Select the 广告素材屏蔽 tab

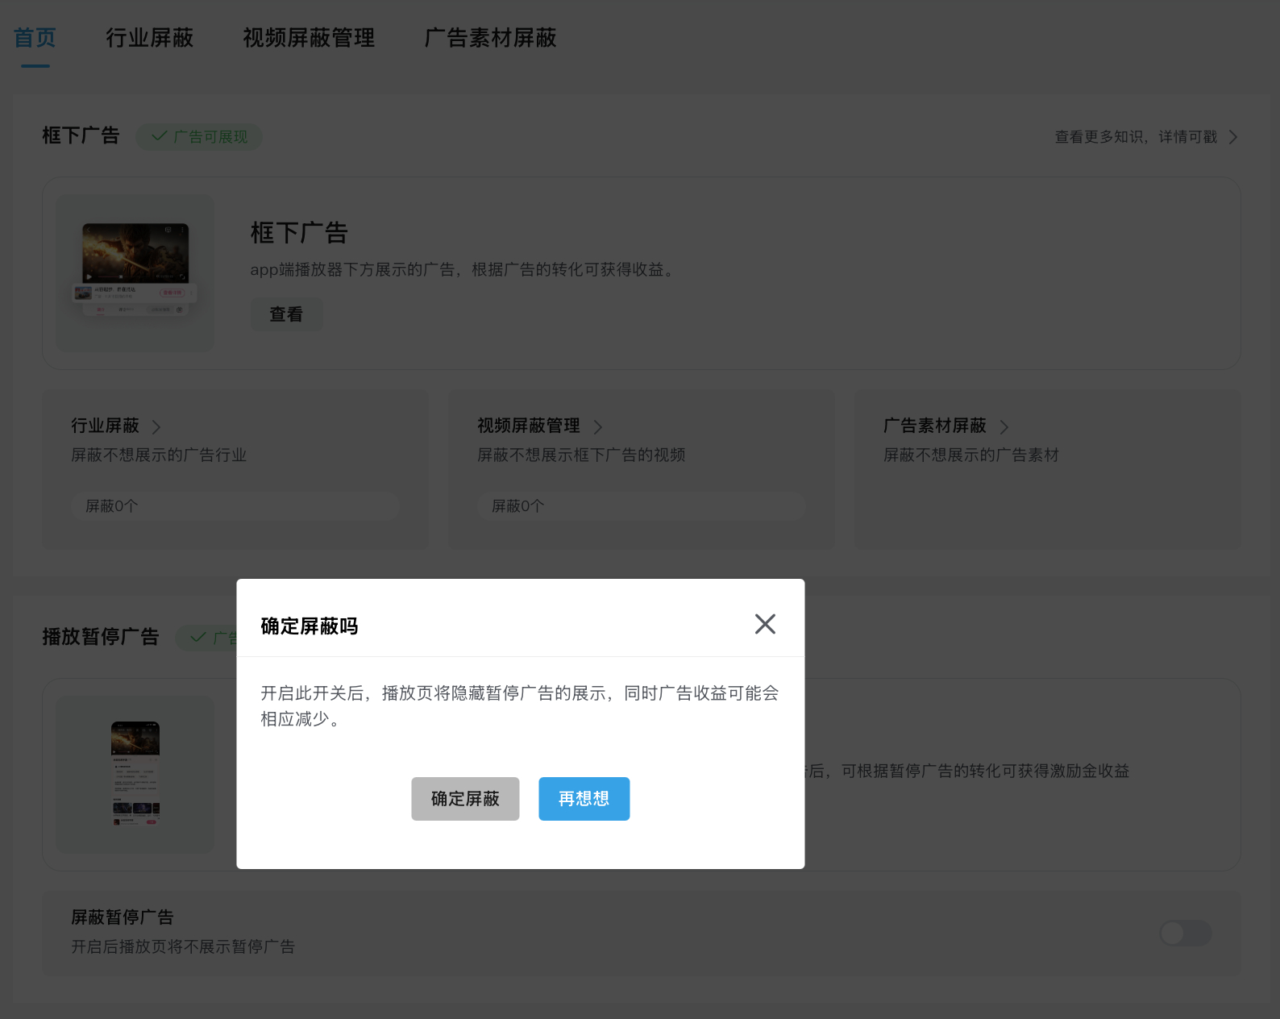click(491, 38)
